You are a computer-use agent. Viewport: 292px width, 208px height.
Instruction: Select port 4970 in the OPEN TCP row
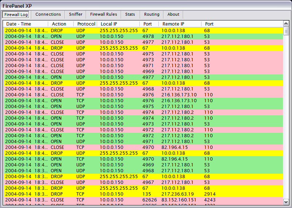click(x=148, y=159)
